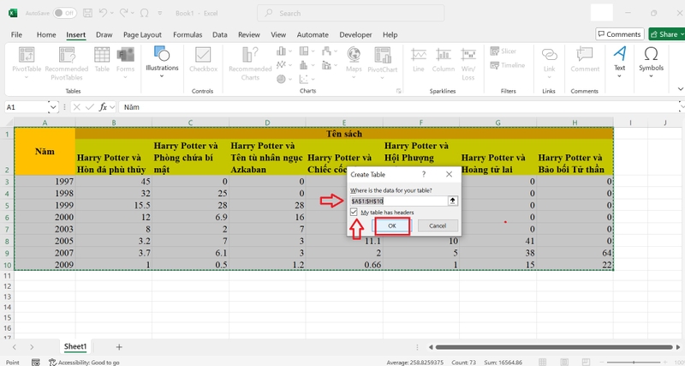This screenshot has height=366, width=685.
Task: Click the table range input field
Action: click(398, 201)
